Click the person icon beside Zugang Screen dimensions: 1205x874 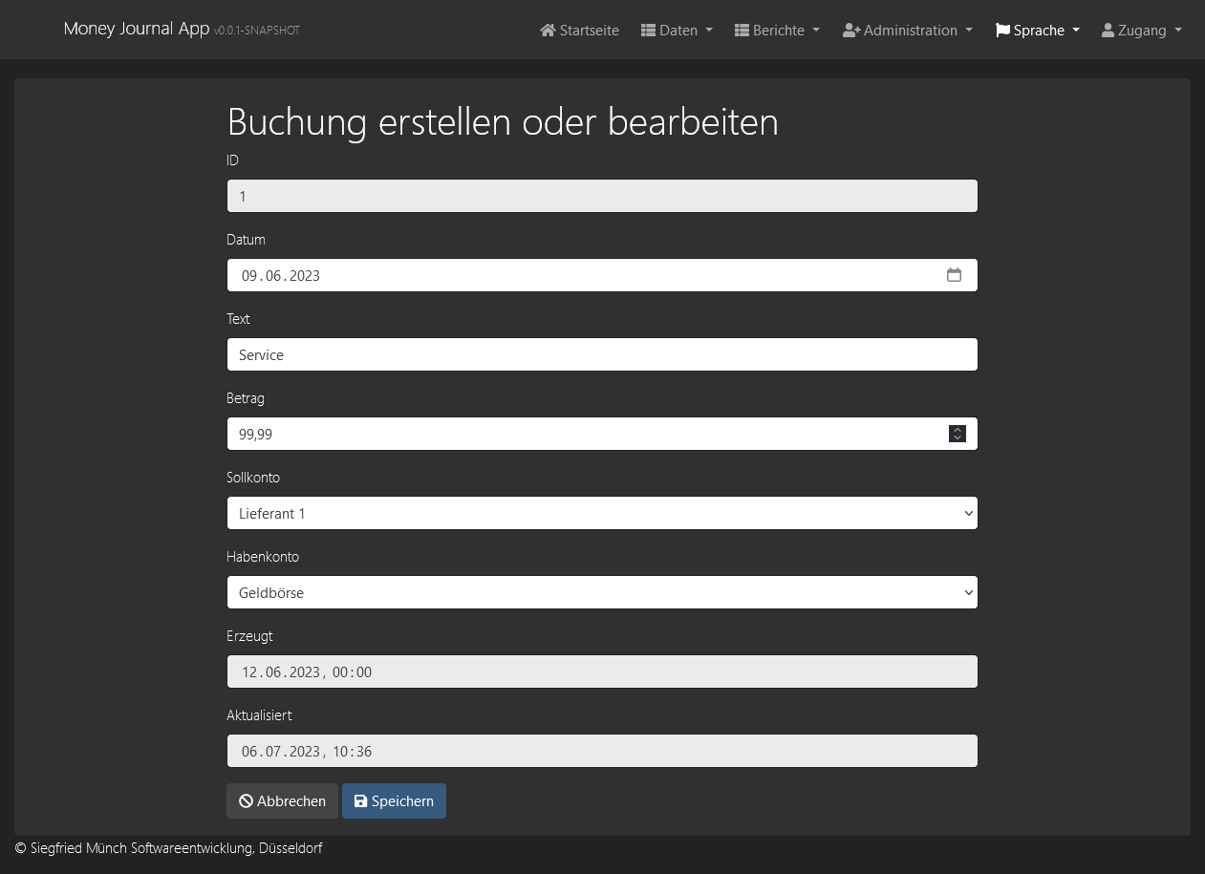click(x=1108, y=31)
